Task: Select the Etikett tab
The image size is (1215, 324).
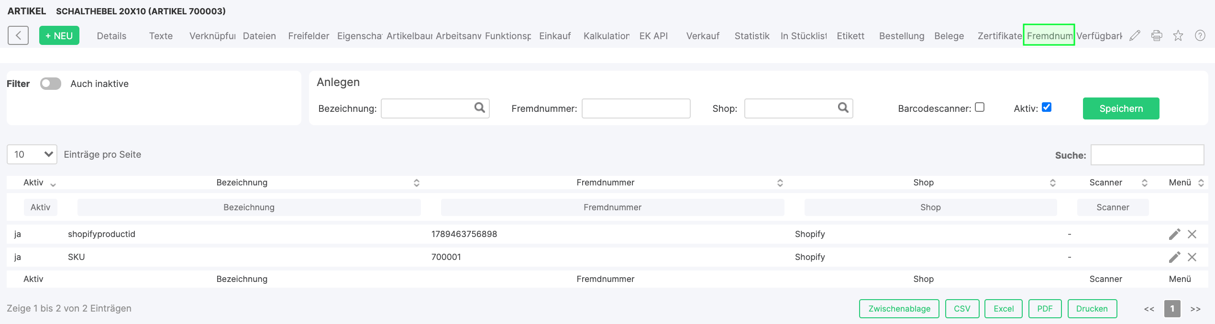Action: (x=850, y=36)
